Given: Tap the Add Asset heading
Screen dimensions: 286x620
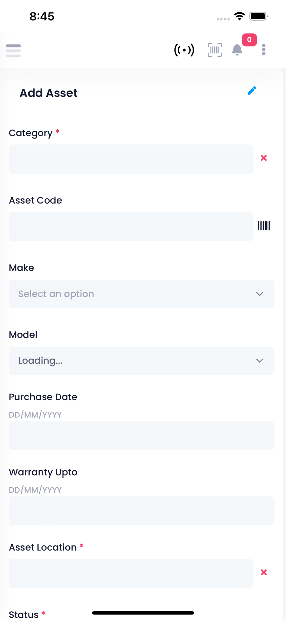Looking at the screenshot, I should (x=49, y=93).
